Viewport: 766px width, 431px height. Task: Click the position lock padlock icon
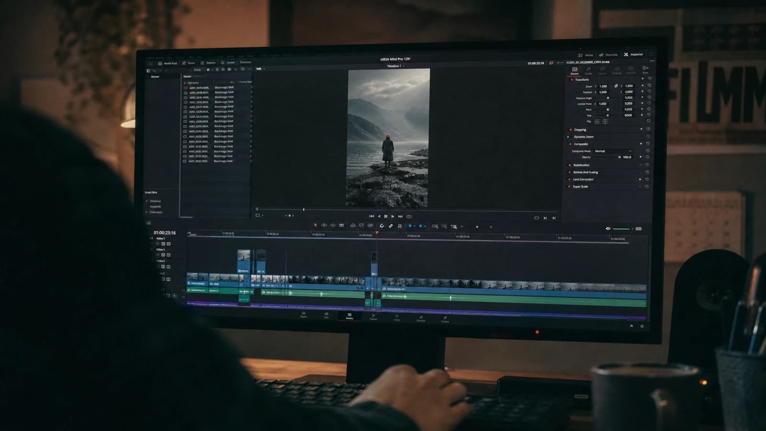(x=400, y=226)
